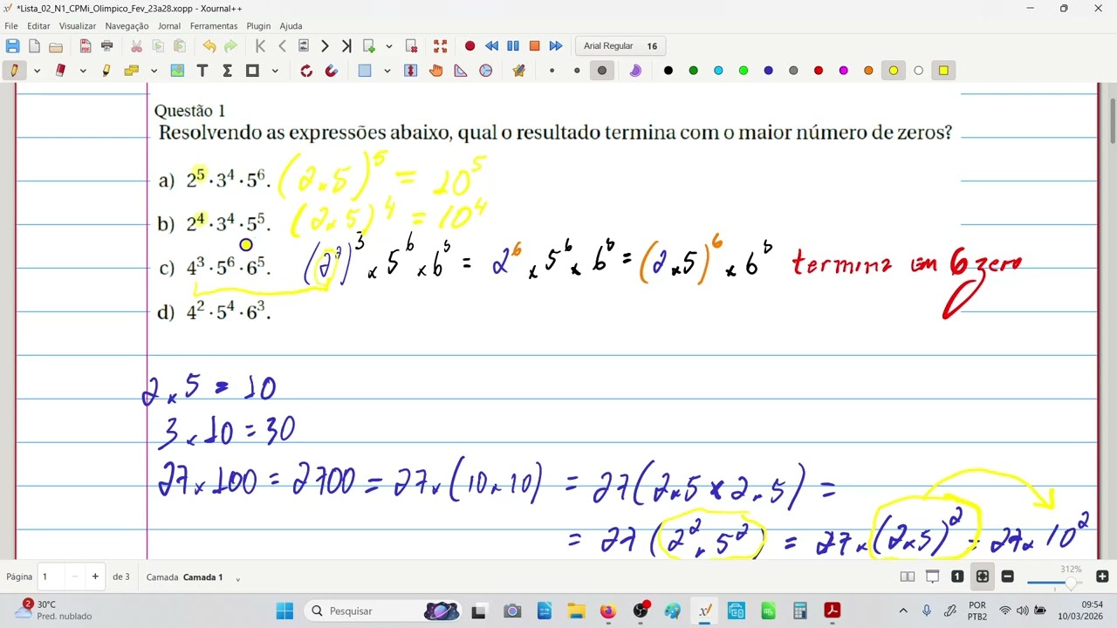Screen dimensions: 1117x628
Task: Select the Pen tool
Action: 15,71
